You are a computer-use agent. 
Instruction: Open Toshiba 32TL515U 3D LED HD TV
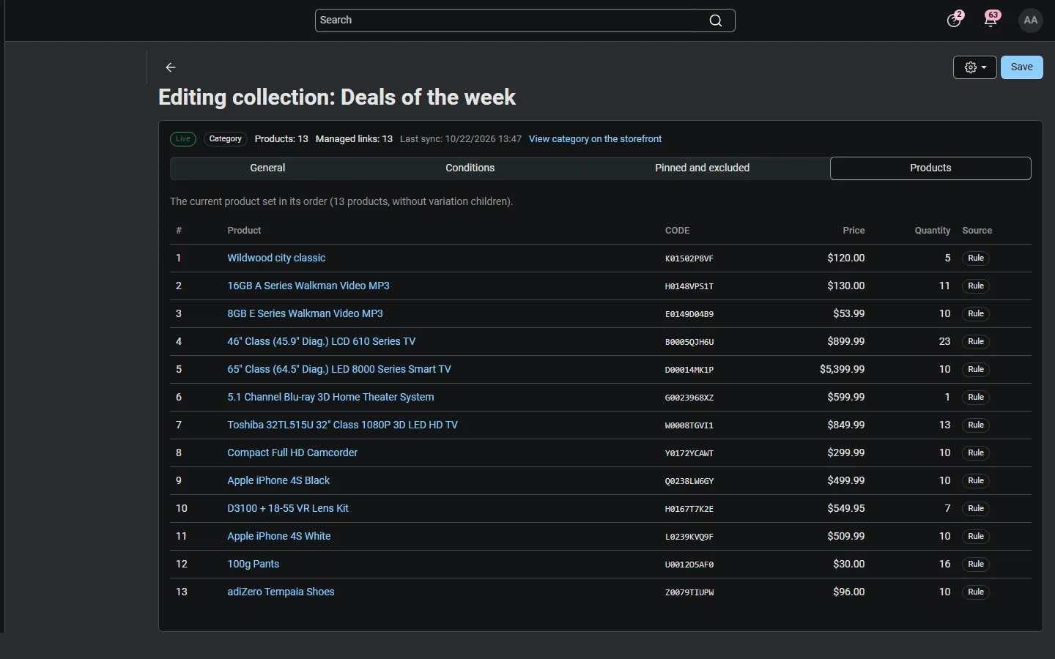click(x=342, y=425)
